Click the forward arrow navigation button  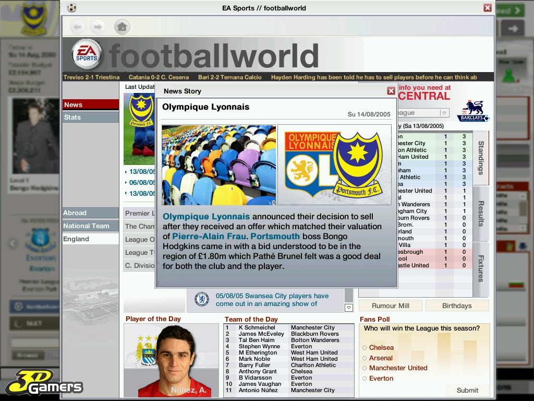98,26
